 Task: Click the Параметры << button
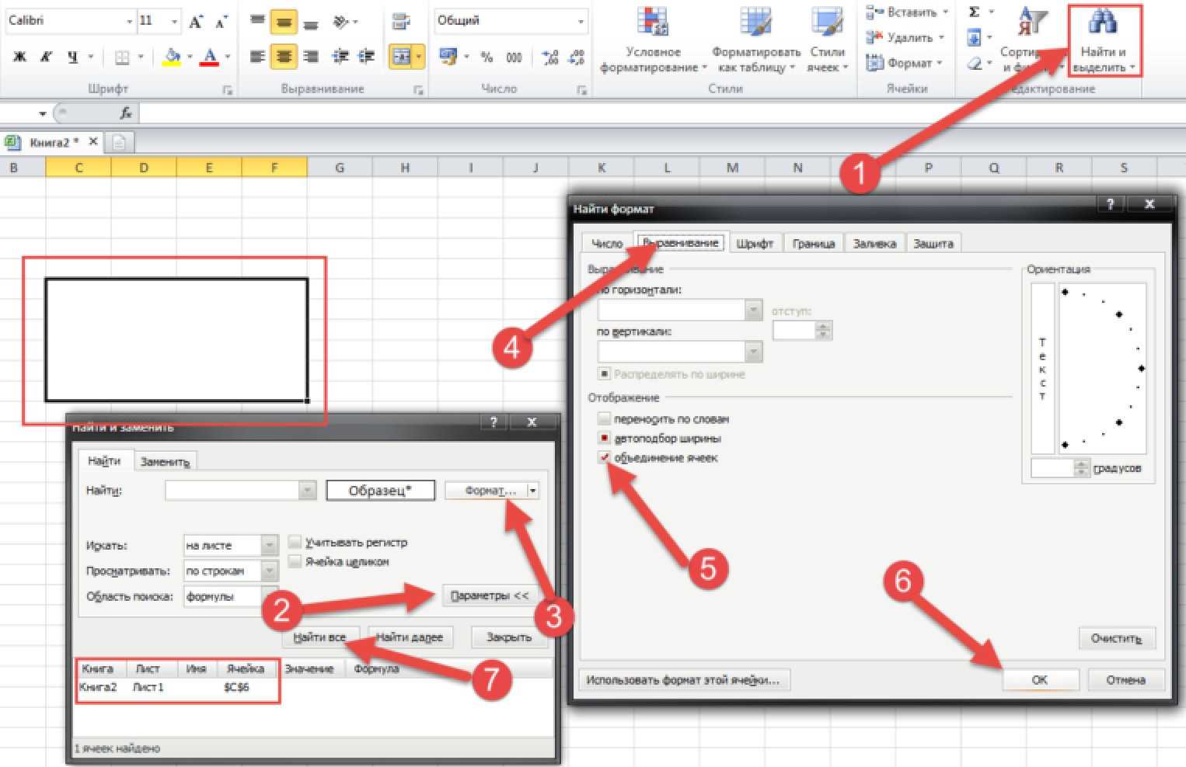[489, 595]
